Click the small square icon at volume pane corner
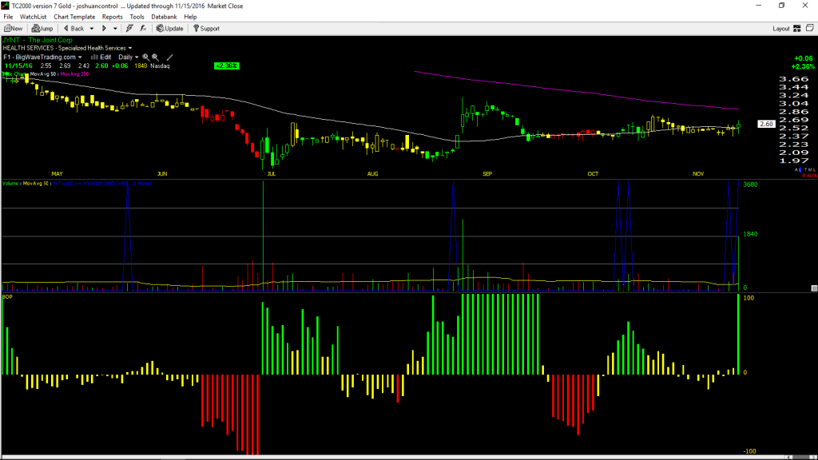818x460 pixels. (814, 288)
